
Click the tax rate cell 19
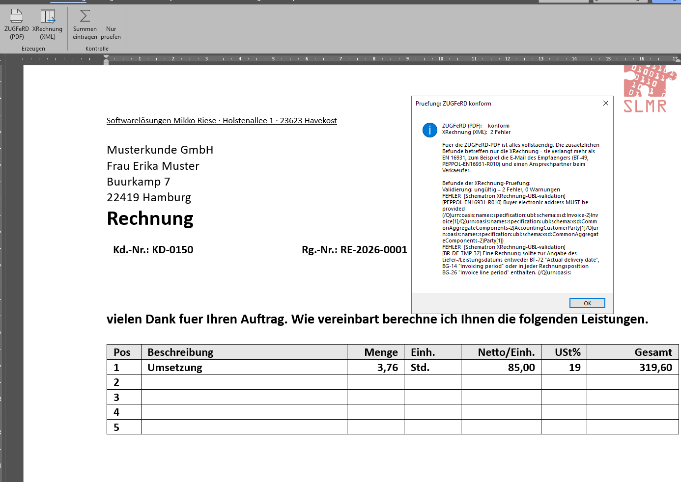pos(564,367)
